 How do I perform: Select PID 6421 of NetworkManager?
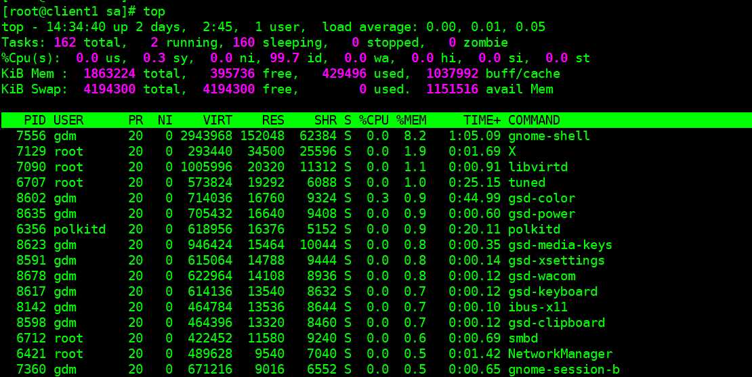(31, 354)
